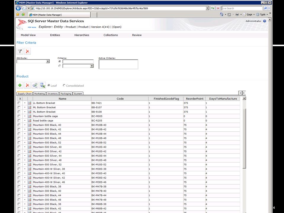Screen dimensions: 284x213
Task: Open member icon for Mountain bottle cage
Action: click(x=30, y=116)
